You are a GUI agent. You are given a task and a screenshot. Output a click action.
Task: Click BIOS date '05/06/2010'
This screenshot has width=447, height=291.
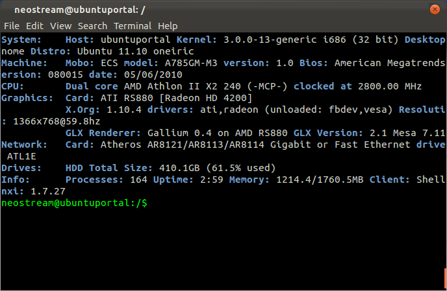tap(153, 75)
